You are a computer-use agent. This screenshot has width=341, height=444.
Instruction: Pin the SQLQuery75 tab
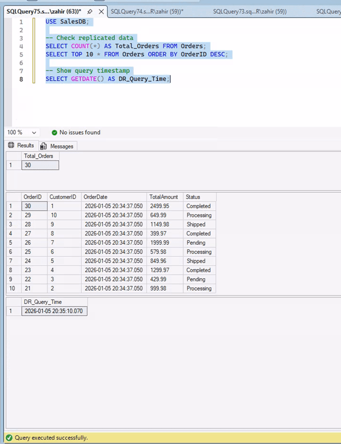(x=90, y=11)
